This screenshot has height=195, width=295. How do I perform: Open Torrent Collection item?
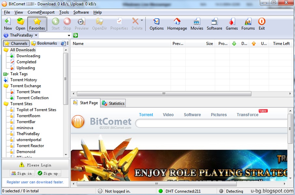(x=32, y=98)
